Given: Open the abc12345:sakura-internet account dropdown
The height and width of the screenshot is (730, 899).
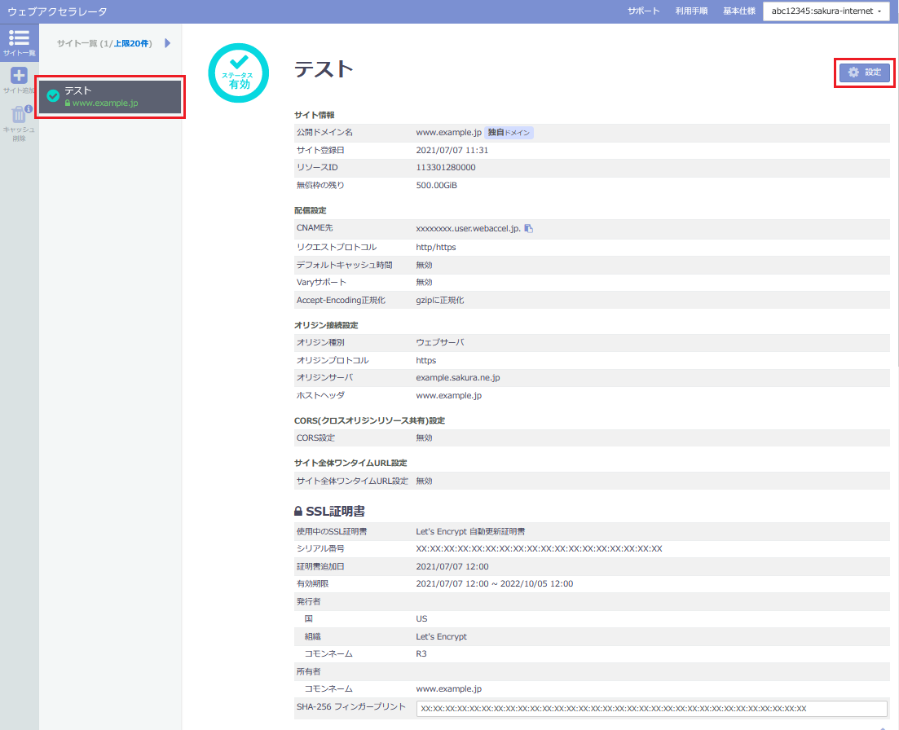Looking at the screenshot, I should 825,11.
